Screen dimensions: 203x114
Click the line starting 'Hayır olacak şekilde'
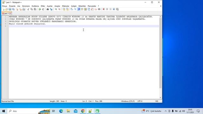(27, 24)
